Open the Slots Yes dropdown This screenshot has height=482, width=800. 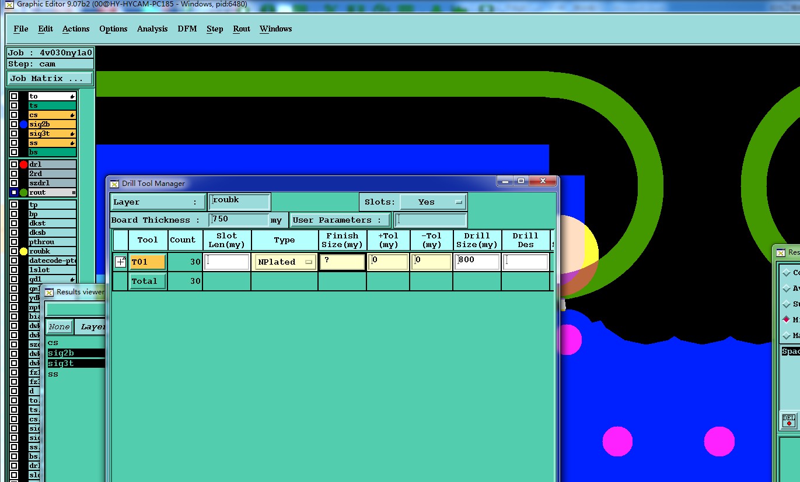(433, 202)
